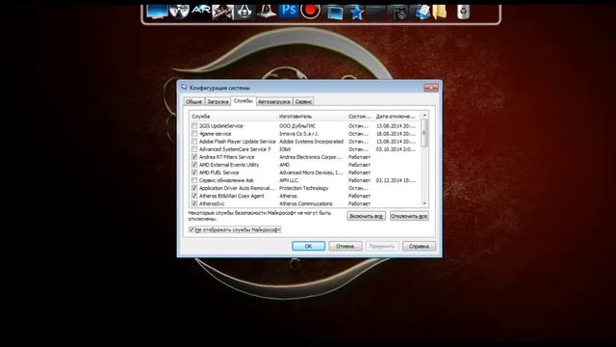Sort by the Служба column header
This screenshot has width=616, height=347.
tap(233, 117)
